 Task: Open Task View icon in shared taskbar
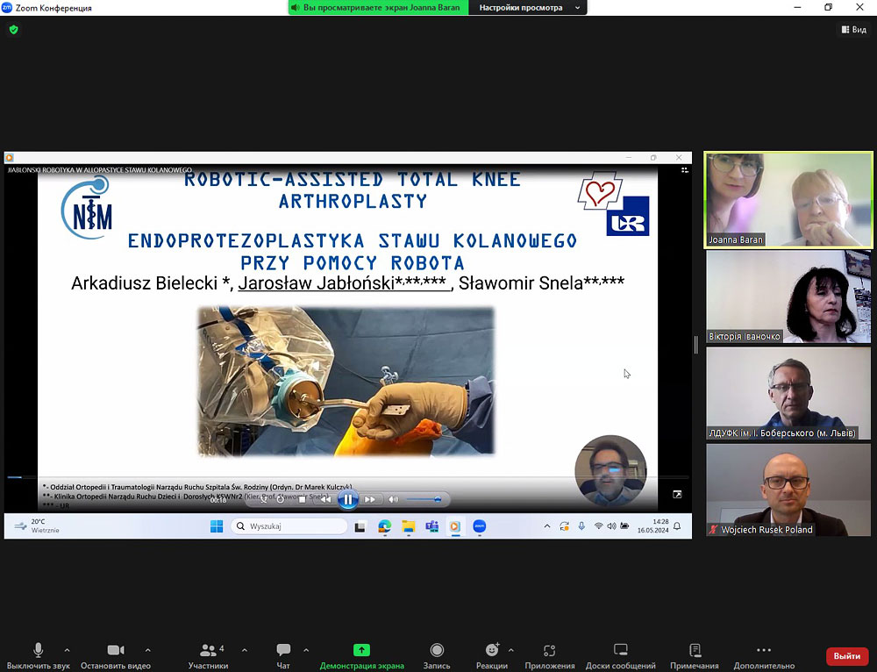(x=360, y=526)
